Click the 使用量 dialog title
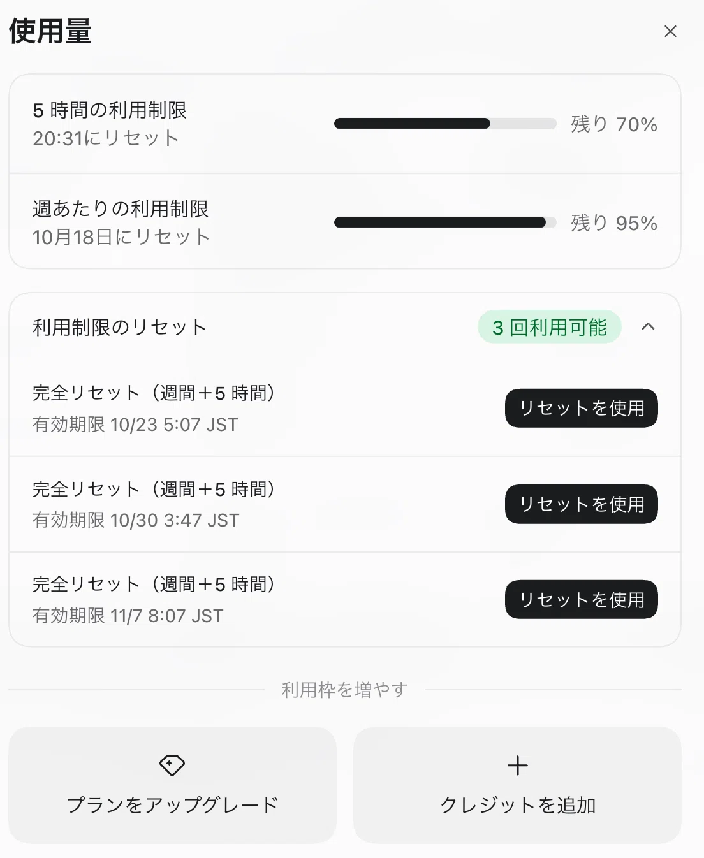 click(x=50, y=31)
